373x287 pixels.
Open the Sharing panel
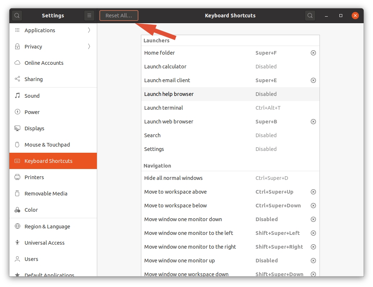[x=53, y=79]
